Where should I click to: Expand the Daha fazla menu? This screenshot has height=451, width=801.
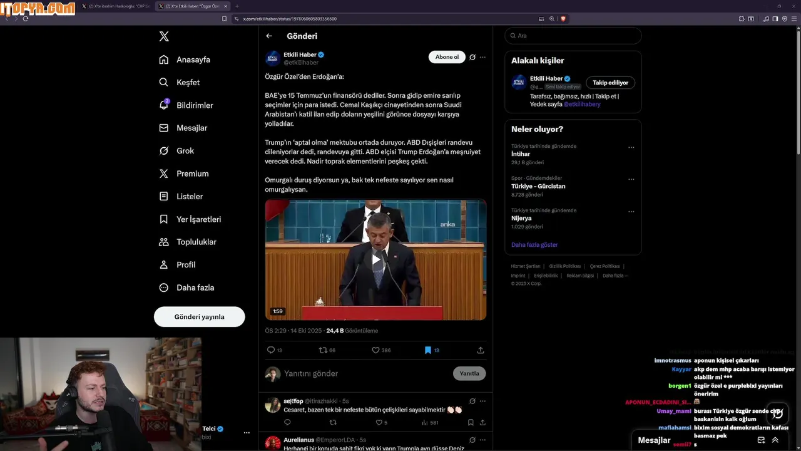(186, 288)
